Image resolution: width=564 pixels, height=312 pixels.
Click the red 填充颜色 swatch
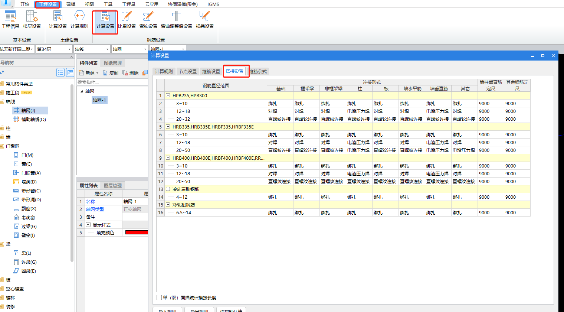[137, 233]
